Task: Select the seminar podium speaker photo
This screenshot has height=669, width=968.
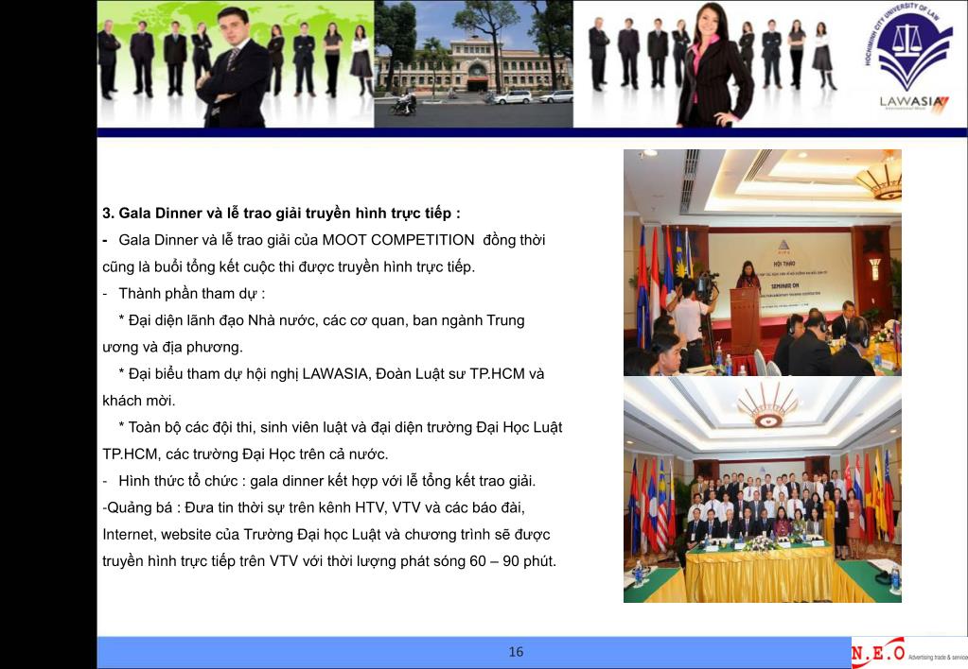Action: [x=763, y=263]
